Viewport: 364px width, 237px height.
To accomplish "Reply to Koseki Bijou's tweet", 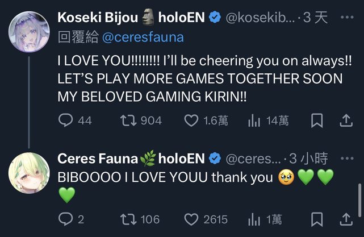I will tap(66, 120).
